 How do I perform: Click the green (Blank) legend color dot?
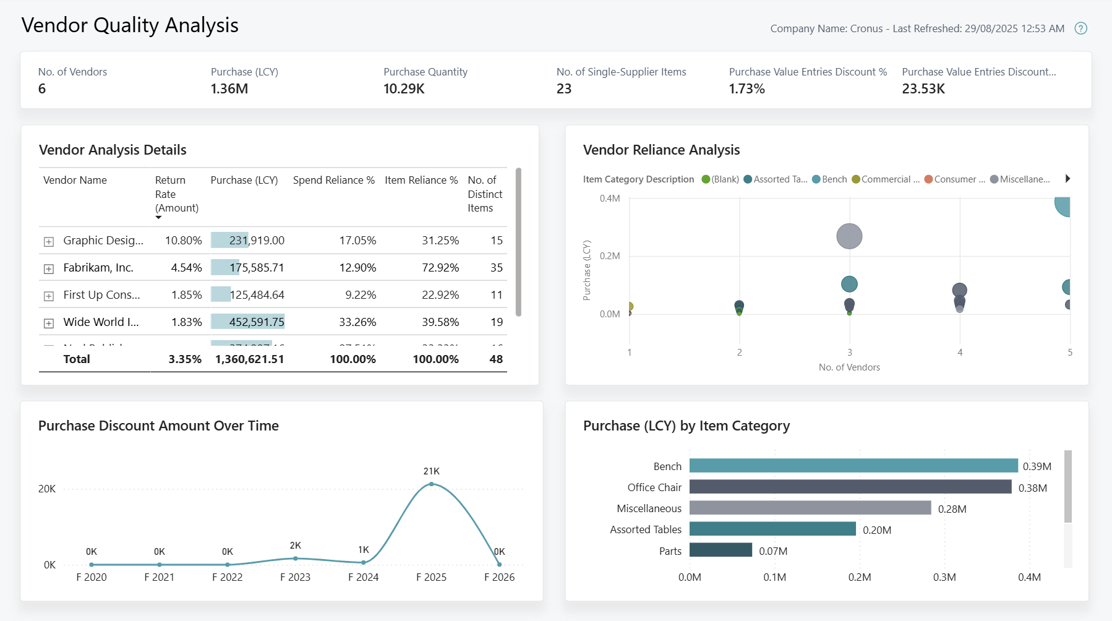click(704, 179)
